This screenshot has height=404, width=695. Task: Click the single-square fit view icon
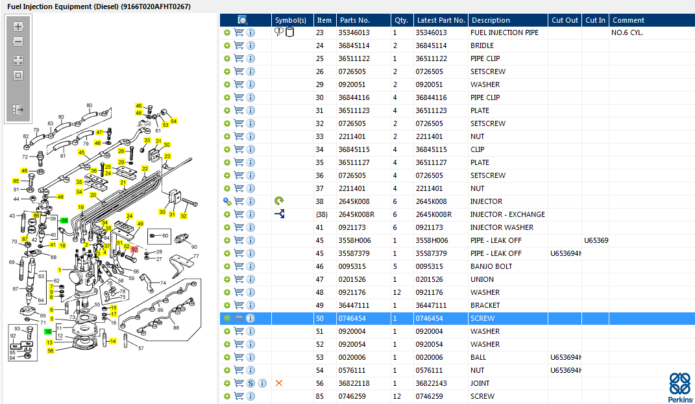(x=18, y=75)
